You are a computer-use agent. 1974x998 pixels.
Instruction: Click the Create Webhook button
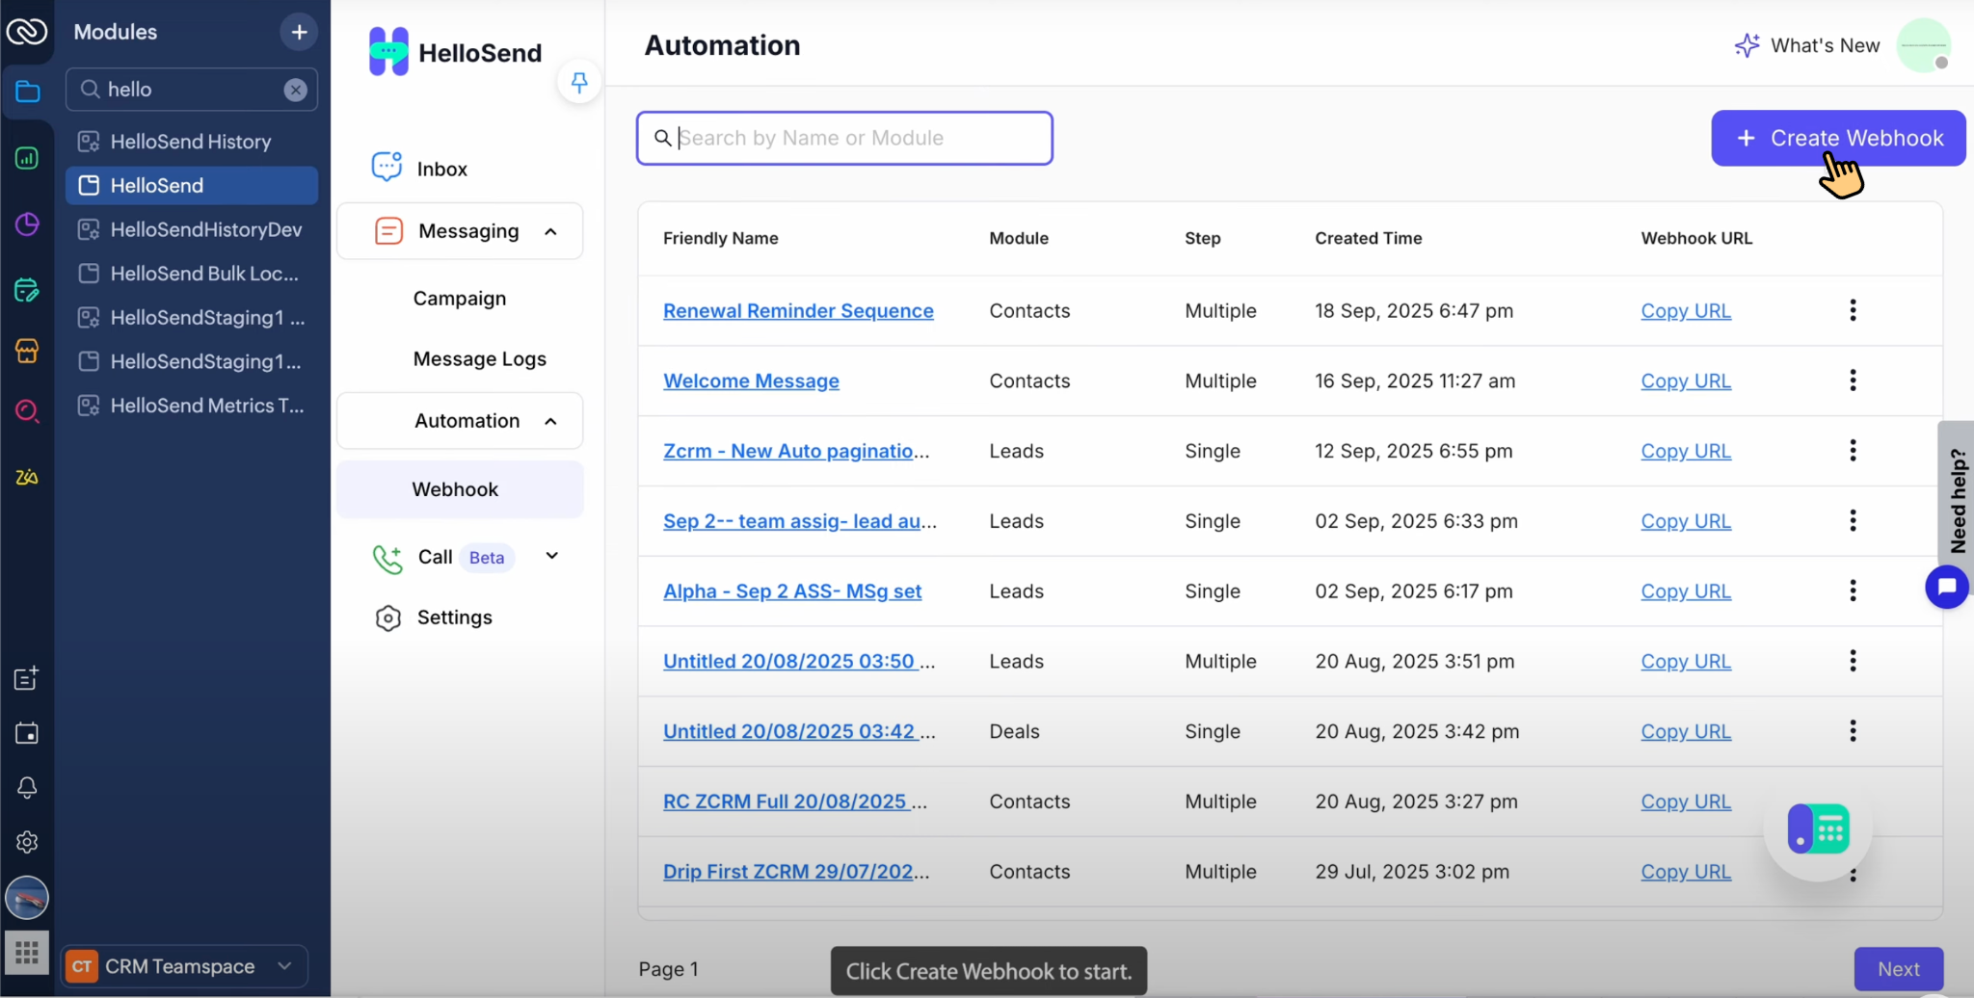[1838, 138]
